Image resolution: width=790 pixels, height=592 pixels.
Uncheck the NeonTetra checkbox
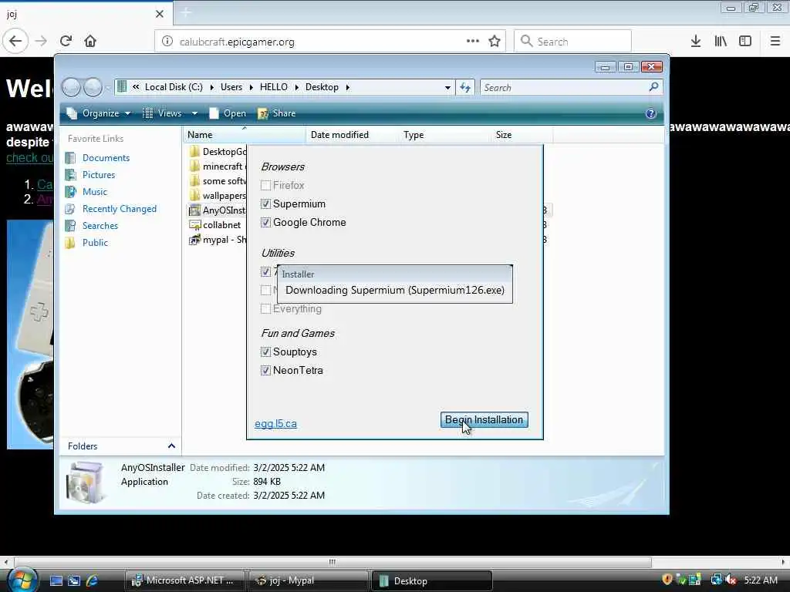[x=265, y=371]
